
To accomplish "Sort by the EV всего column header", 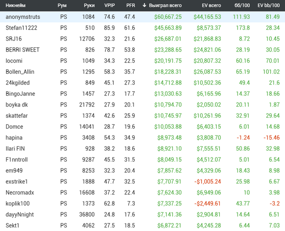I will (x=211, y=5).
